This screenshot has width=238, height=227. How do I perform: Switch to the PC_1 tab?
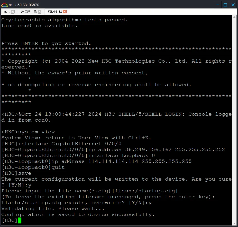pyautogui.click(x=7, y=12)
